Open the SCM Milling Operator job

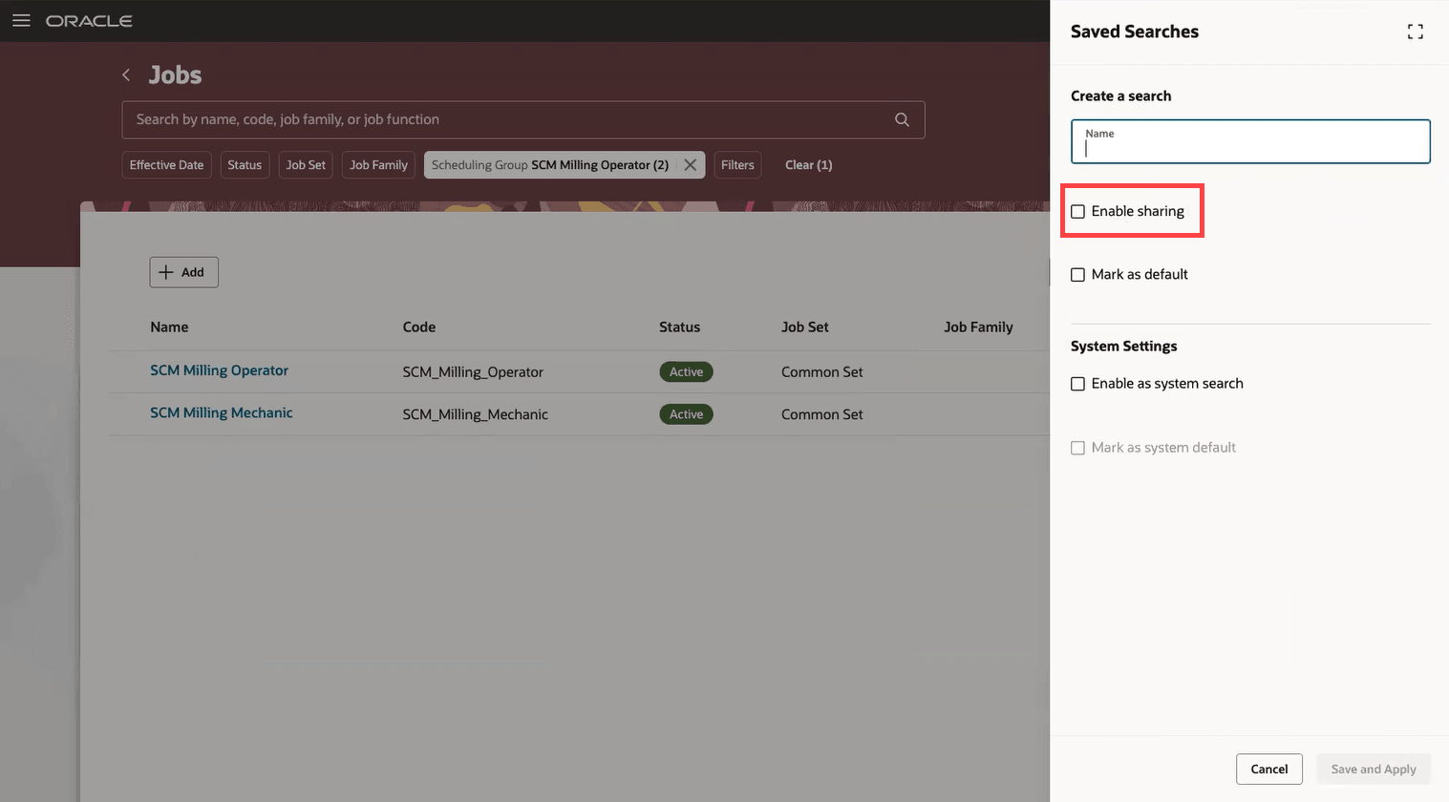tap(219, 370)
